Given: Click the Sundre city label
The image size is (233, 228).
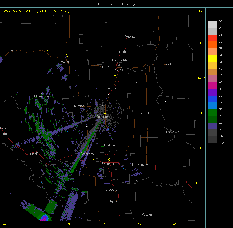Looking at the screenshot, I should pyautogui.click(x=79, y=106).
